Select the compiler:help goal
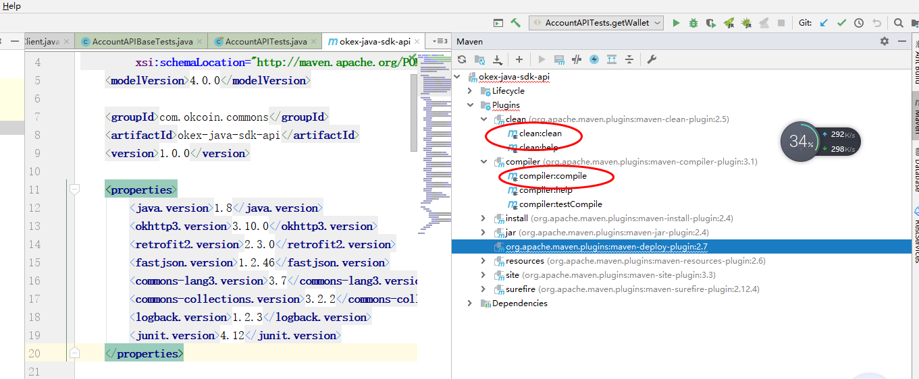Viewport: 919px width, 379px height. click(546, 190)
